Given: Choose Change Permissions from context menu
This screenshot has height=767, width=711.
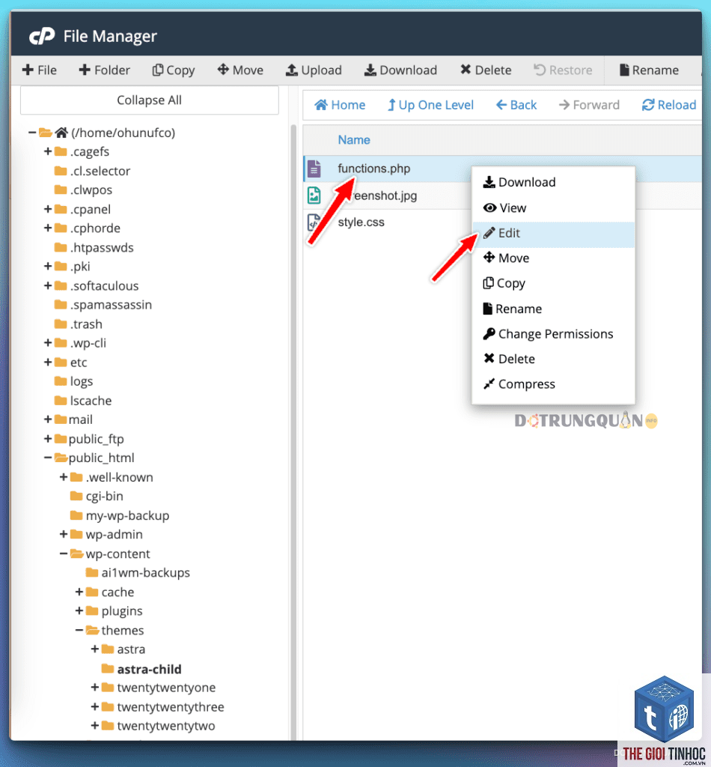Looking at the screenshot, I should [553, 334].
